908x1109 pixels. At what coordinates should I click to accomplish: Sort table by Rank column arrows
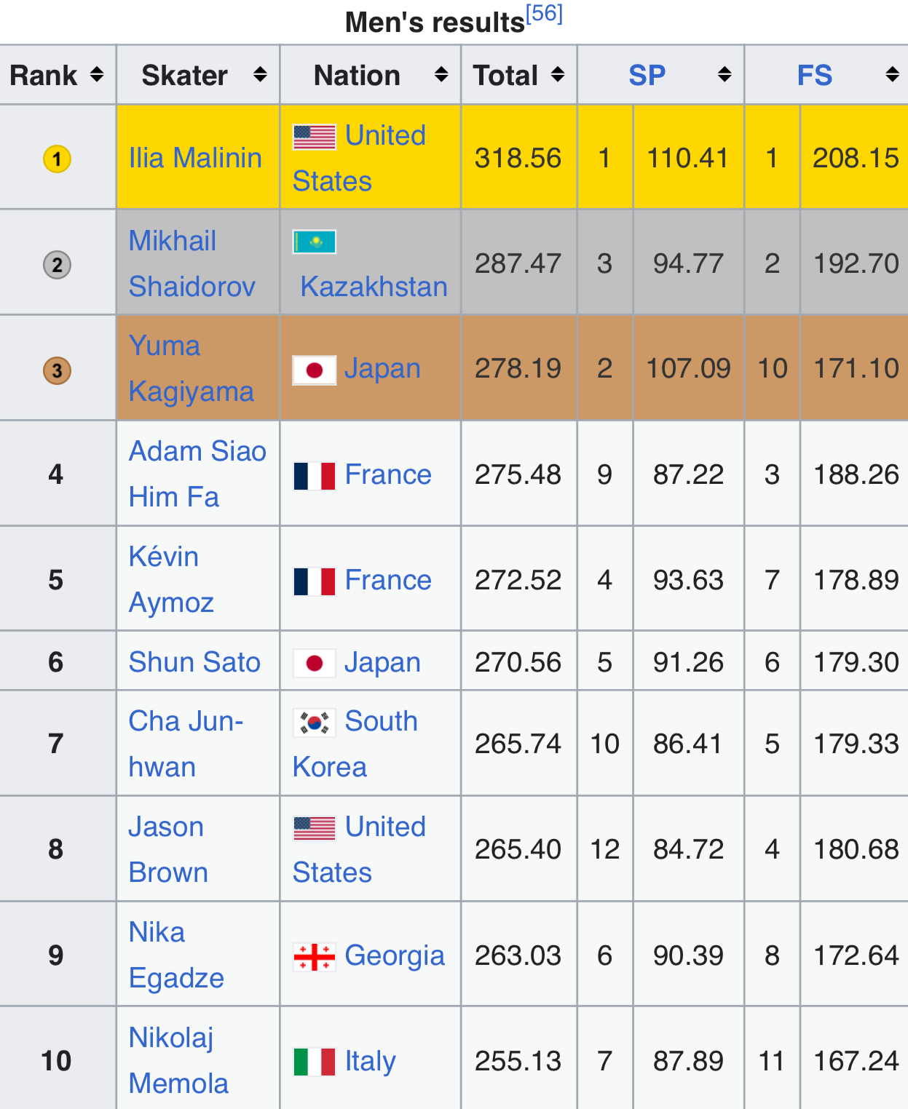click(97, 74)
